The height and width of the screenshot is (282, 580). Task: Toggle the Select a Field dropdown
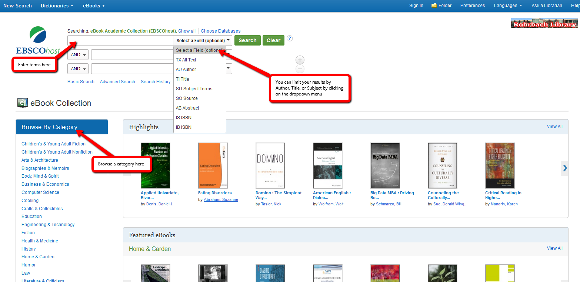pyautogui.click(x=203, y=40)
